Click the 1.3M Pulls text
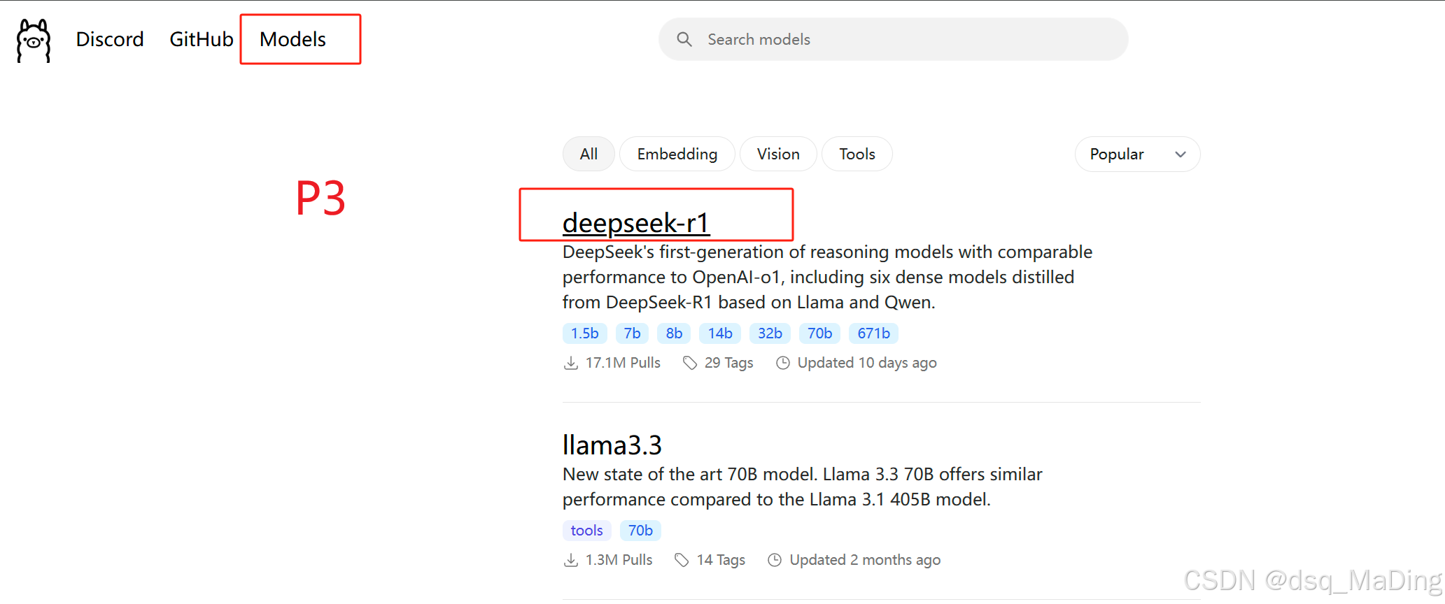Viewport: 1445px width, 604px height. click(619, 560)
